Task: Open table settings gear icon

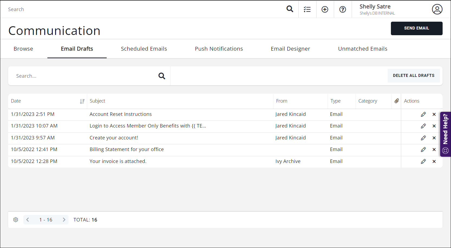Action: [16, 220]
